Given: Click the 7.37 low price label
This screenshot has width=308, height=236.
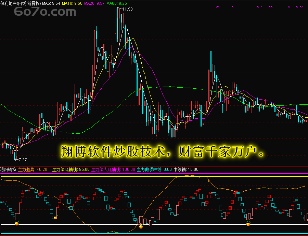Looking at the screenshot, I should [23, 160].
